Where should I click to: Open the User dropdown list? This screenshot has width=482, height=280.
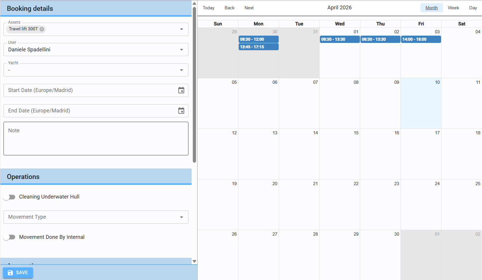pos(181,50)
